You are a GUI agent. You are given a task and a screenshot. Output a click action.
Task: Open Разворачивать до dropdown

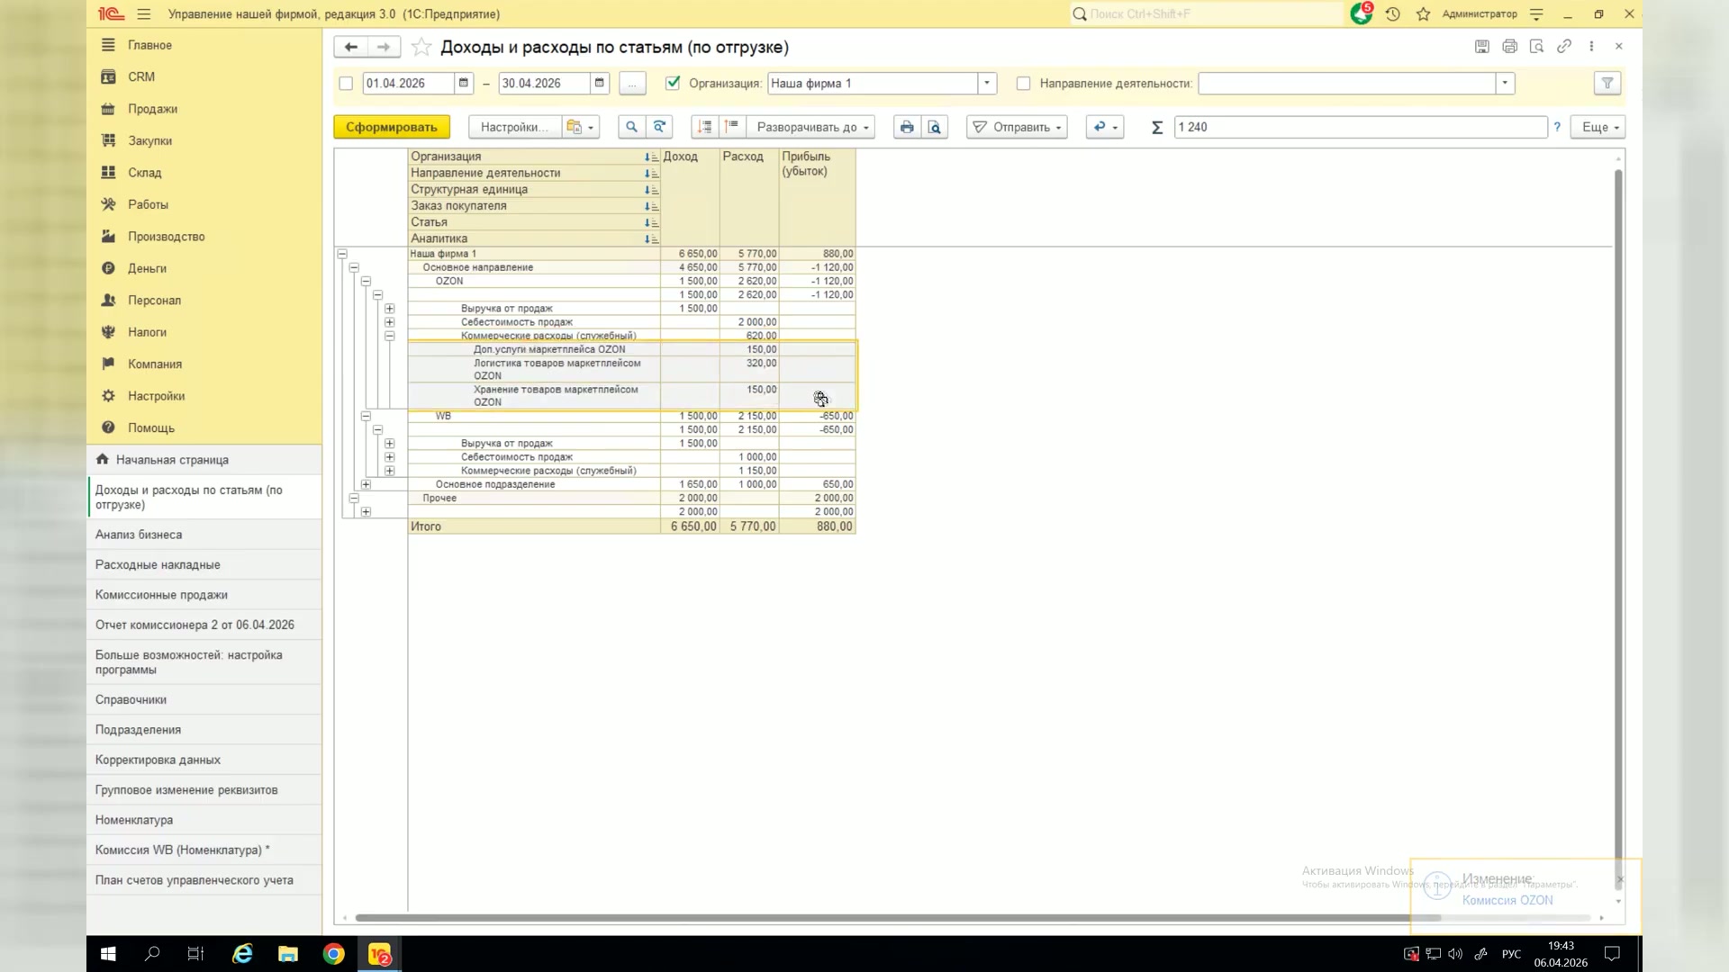tap(810, 127)
